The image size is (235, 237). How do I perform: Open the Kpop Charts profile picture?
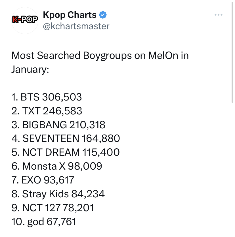point(25,20)
